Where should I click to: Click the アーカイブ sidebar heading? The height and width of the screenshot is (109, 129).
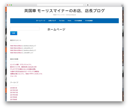[14, 82]
